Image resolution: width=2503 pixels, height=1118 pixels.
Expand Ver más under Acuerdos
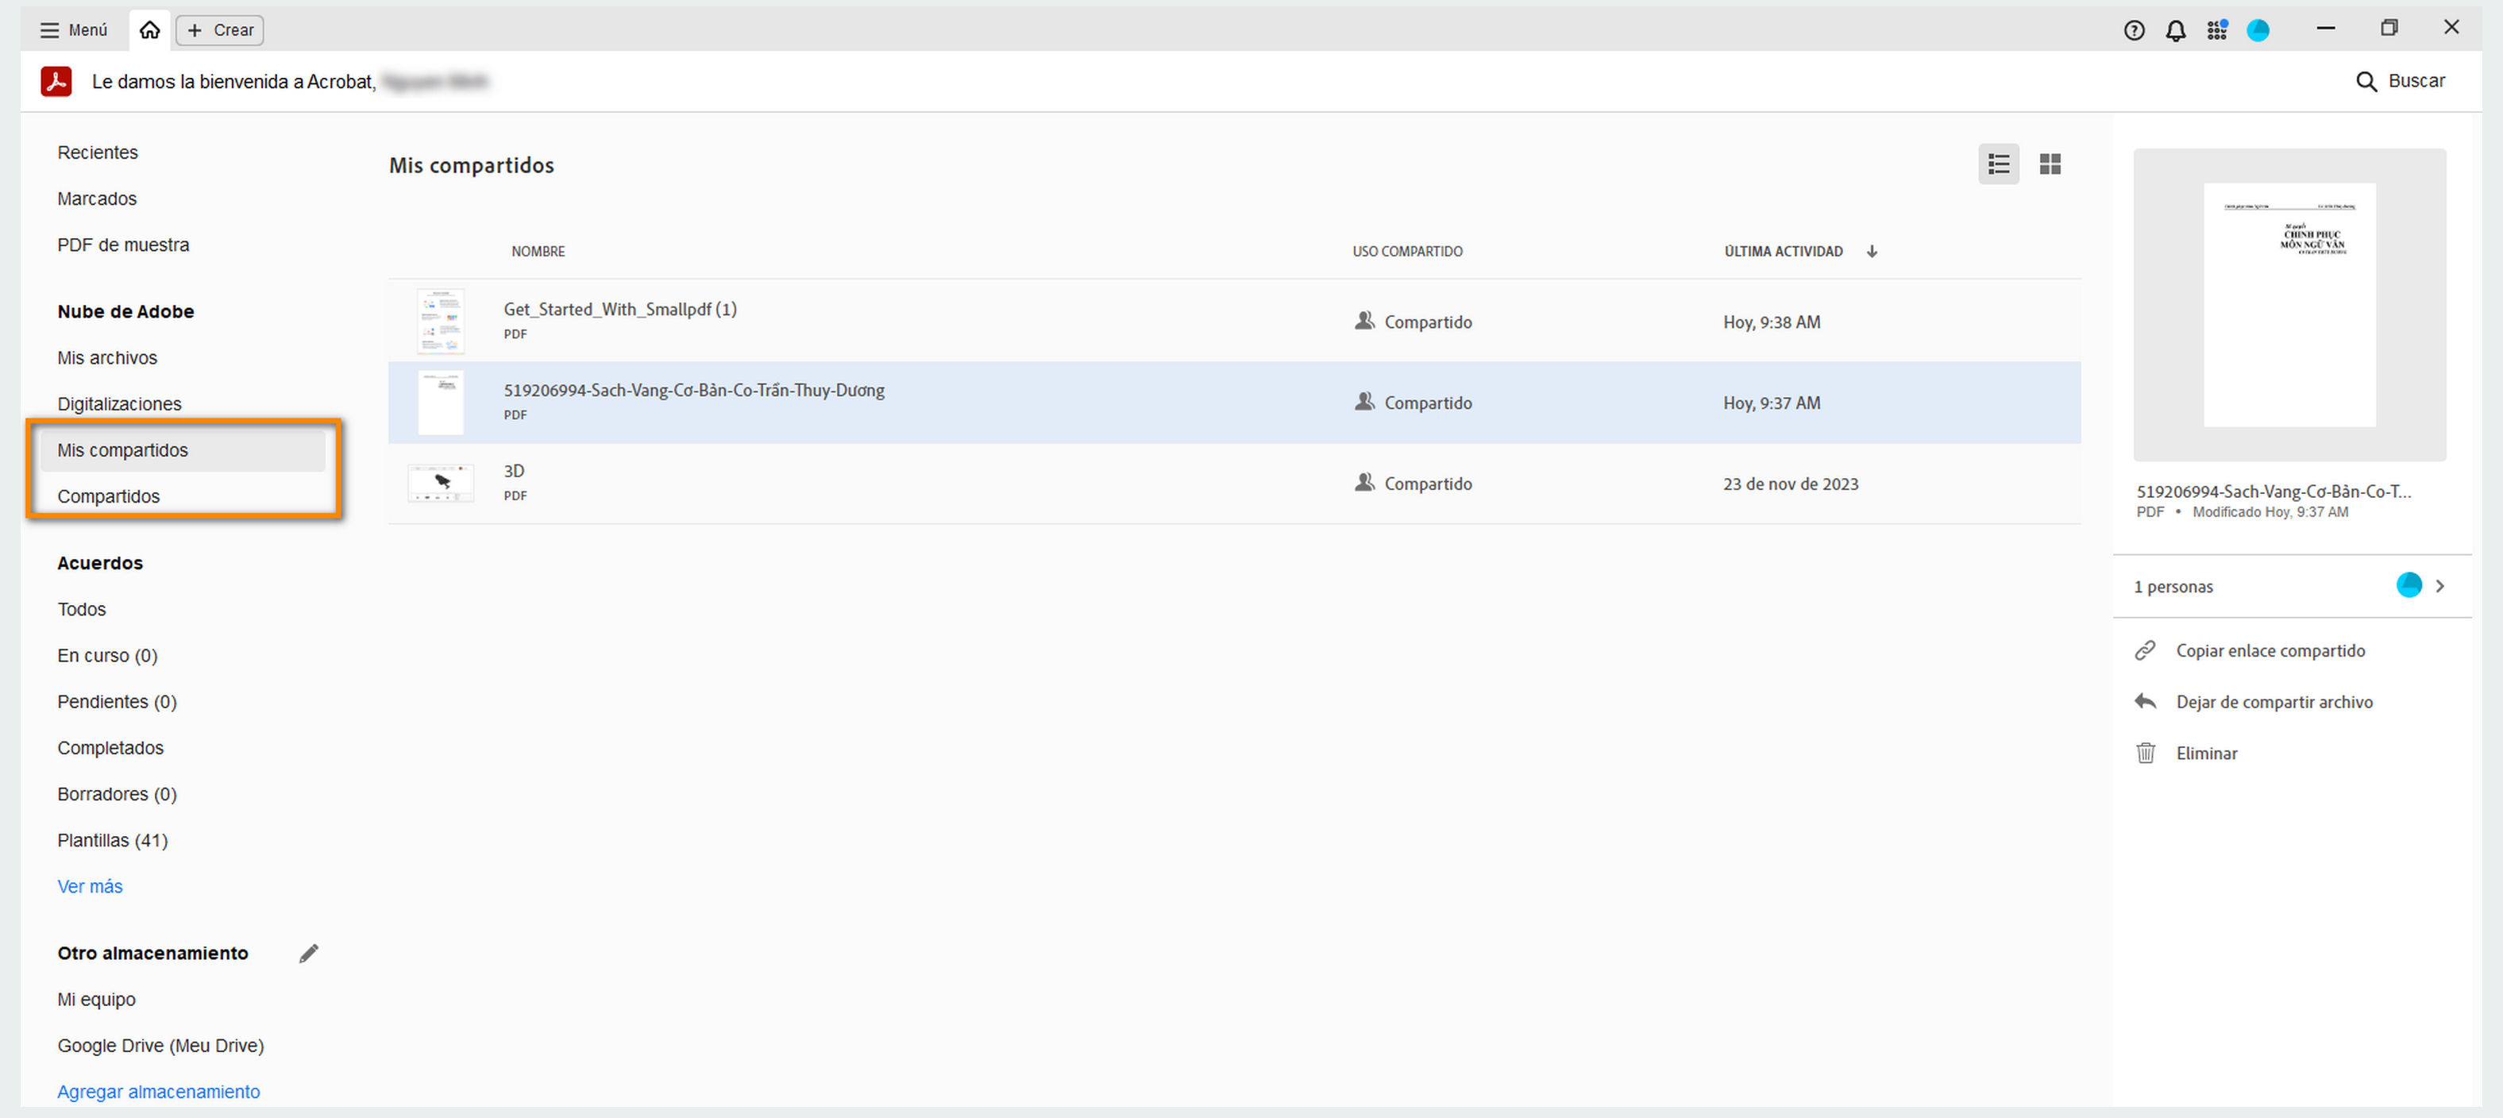[x=90, y=886]
